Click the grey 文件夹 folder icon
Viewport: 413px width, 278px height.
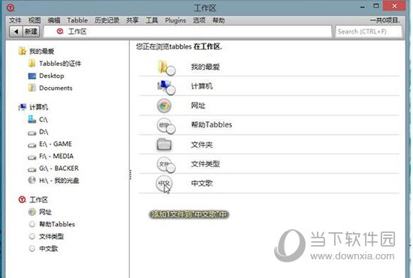point(164,145)
